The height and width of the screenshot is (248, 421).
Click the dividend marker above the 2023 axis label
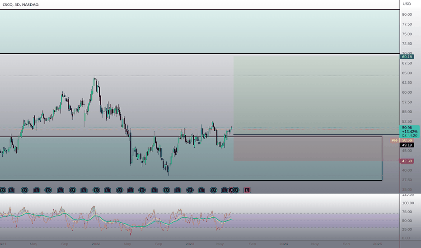coord(190,190)
